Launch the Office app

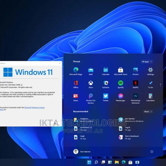coord(76,84)
